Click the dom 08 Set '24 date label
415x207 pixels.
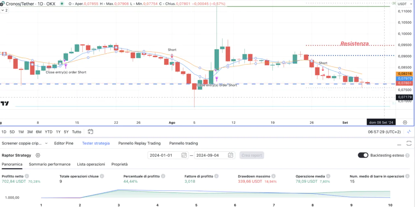[x=381, y=122]
